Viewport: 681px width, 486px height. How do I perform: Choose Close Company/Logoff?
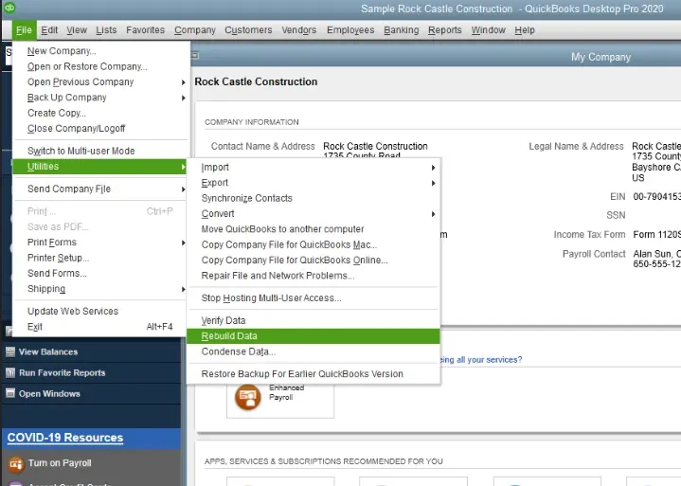[x=101, y=129]
